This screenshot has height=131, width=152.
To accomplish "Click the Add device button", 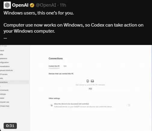I will tap(90, 89).
